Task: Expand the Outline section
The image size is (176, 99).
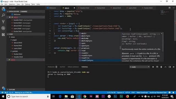Action: point(12,90)
